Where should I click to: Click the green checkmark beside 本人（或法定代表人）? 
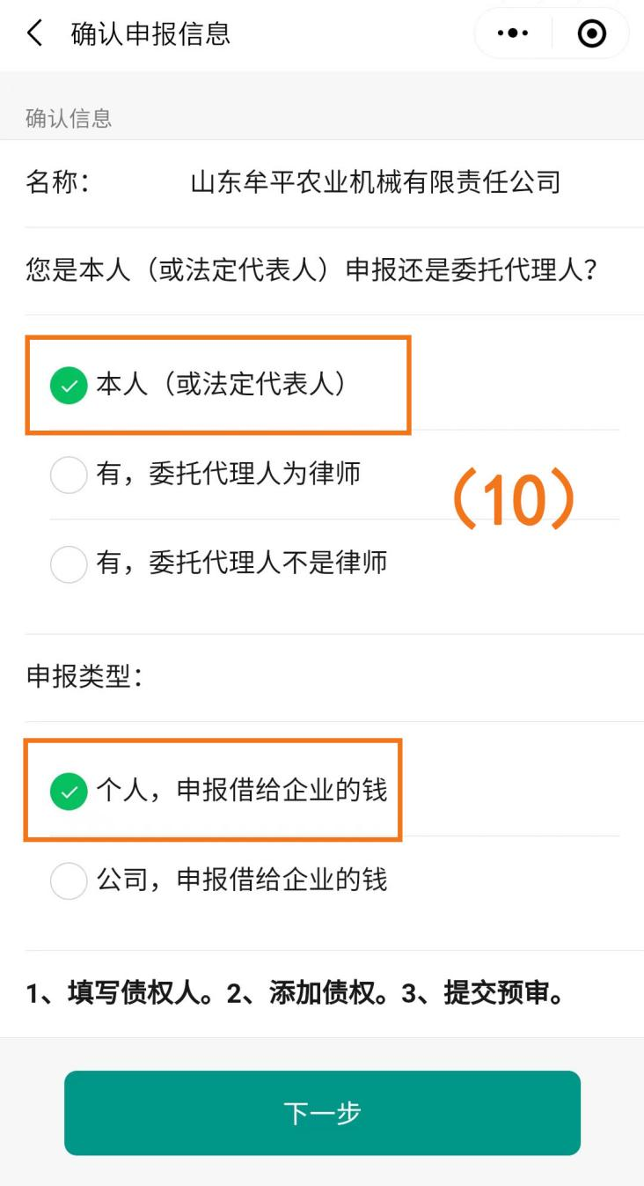(x=69, y=385)
